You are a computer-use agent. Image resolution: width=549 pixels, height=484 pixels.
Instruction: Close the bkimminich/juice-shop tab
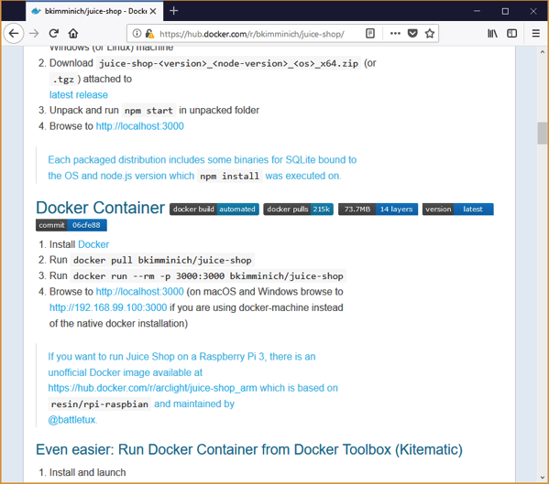153,11
